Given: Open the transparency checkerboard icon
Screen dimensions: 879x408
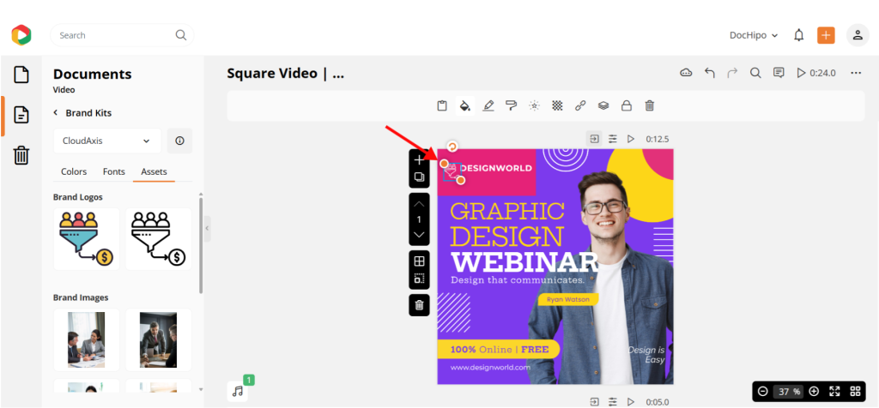Looking at the screenshot, I should pyautogui.click(x=557, y=105).
